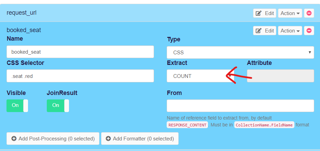This screenshot has height=151, width=320.
Task: Click the red remove icon for booked_seat
Action: [309, 31]
